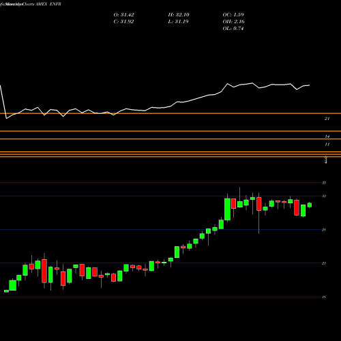341x341 pixels.
Task: Click the 23 price axis label
Action: click(324, 263)
